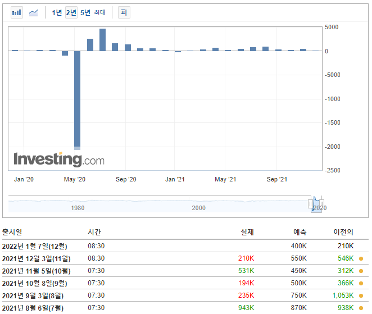Click 2000 on the navigator timeline
The height and width of the screenshot is (314, 372).
[198, 208]
